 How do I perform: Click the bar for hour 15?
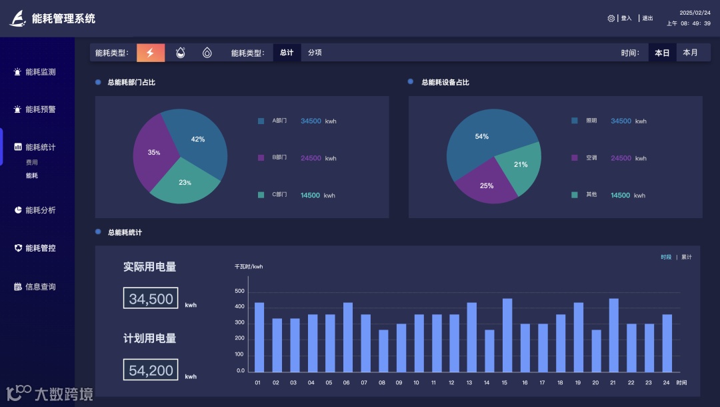[x=507, y=336]
